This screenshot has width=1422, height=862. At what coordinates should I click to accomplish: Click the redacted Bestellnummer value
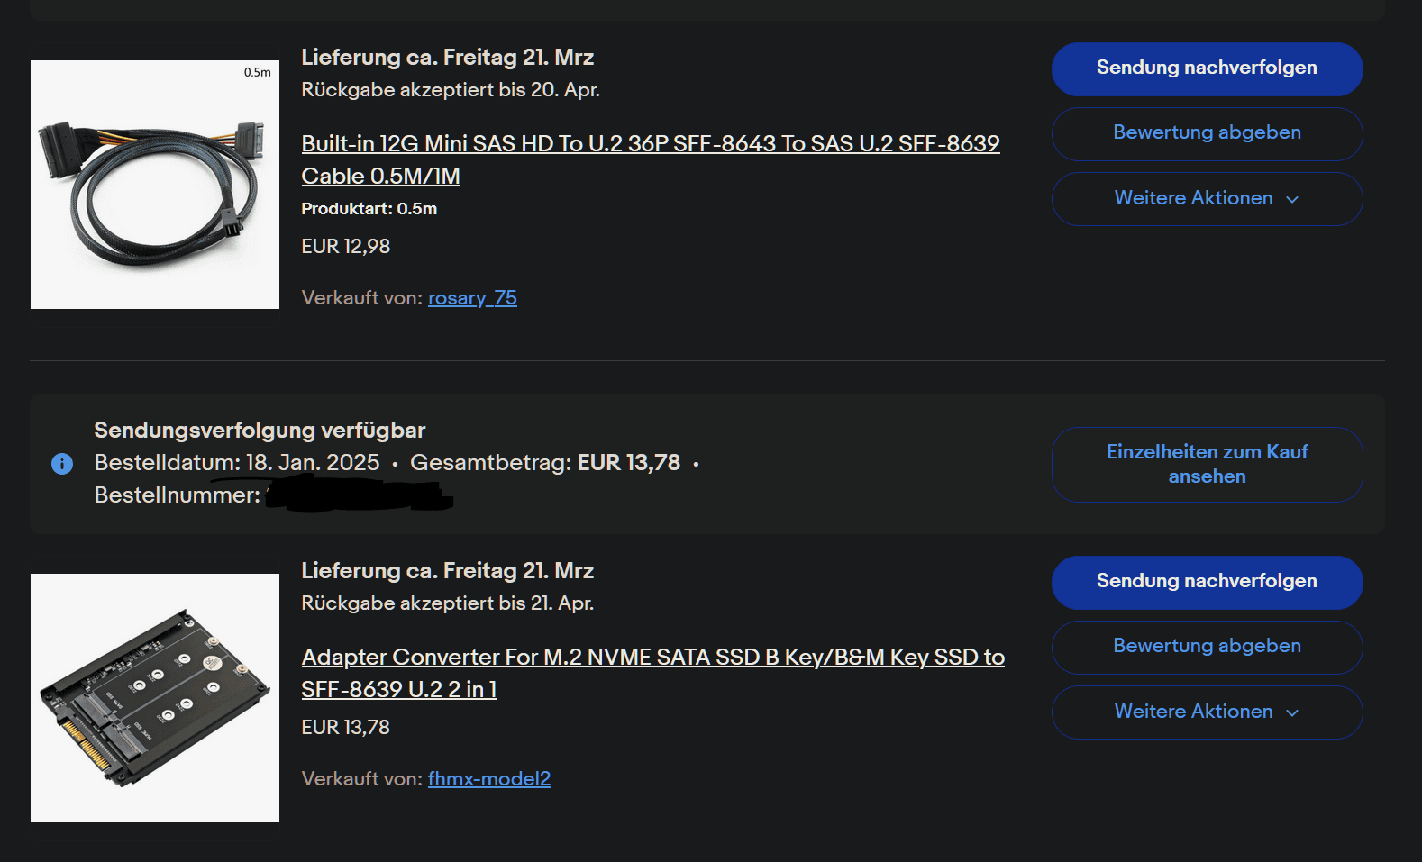(359, 495)
